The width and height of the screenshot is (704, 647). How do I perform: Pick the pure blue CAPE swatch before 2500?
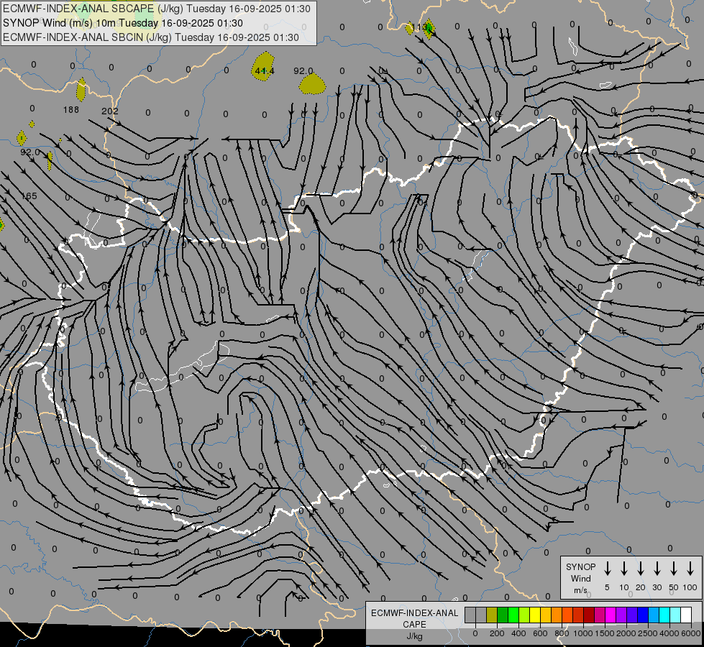[643, 615]
